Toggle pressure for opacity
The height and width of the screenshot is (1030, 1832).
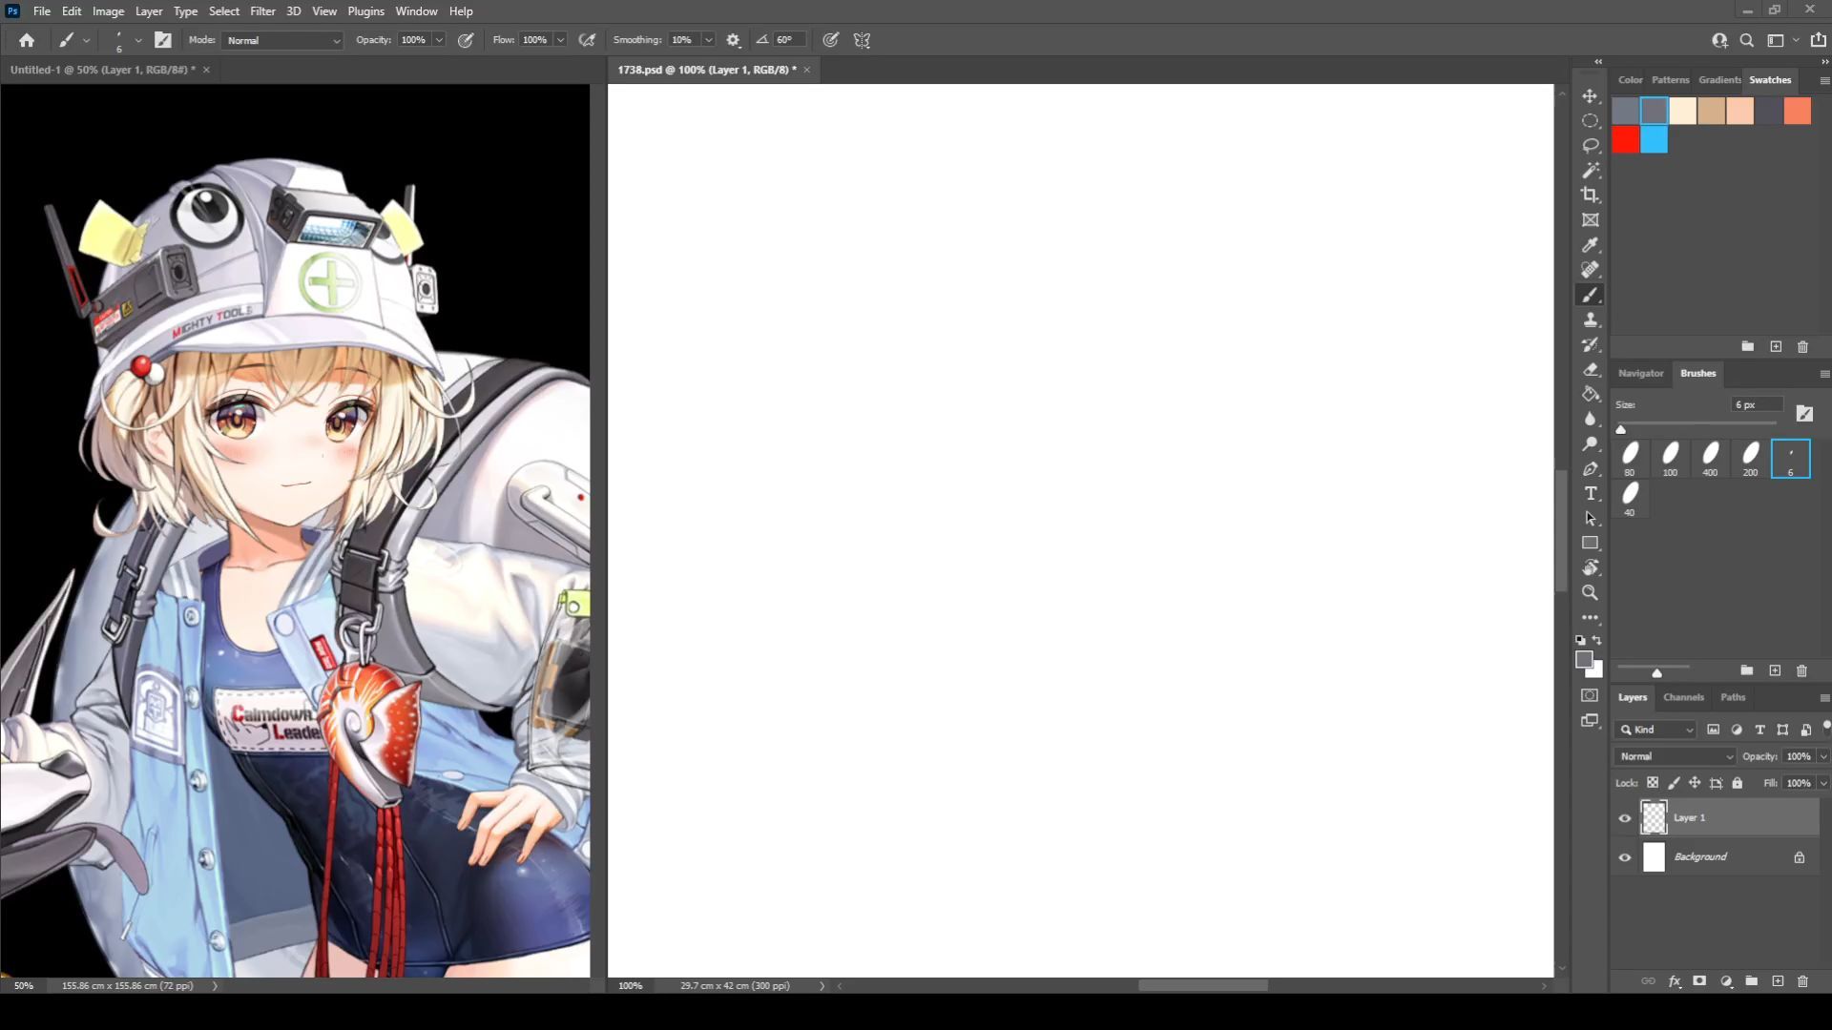tap(466, 40)
